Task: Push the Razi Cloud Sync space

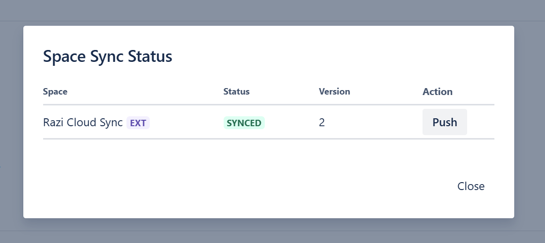Action: (x=444, y=122)
